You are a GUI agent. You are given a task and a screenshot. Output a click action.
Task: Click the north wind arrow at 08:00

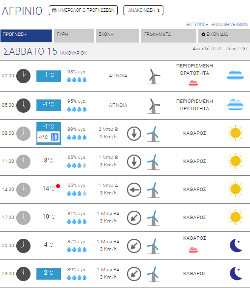(x=134, y=133)
